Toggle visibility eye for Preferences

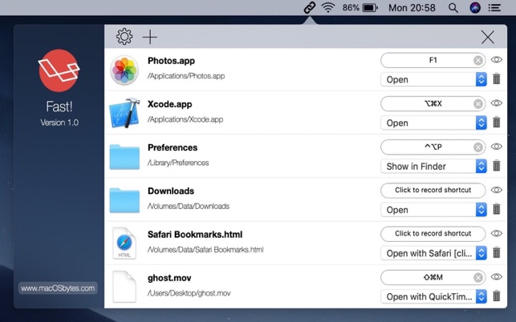click(x=496, y=147)
